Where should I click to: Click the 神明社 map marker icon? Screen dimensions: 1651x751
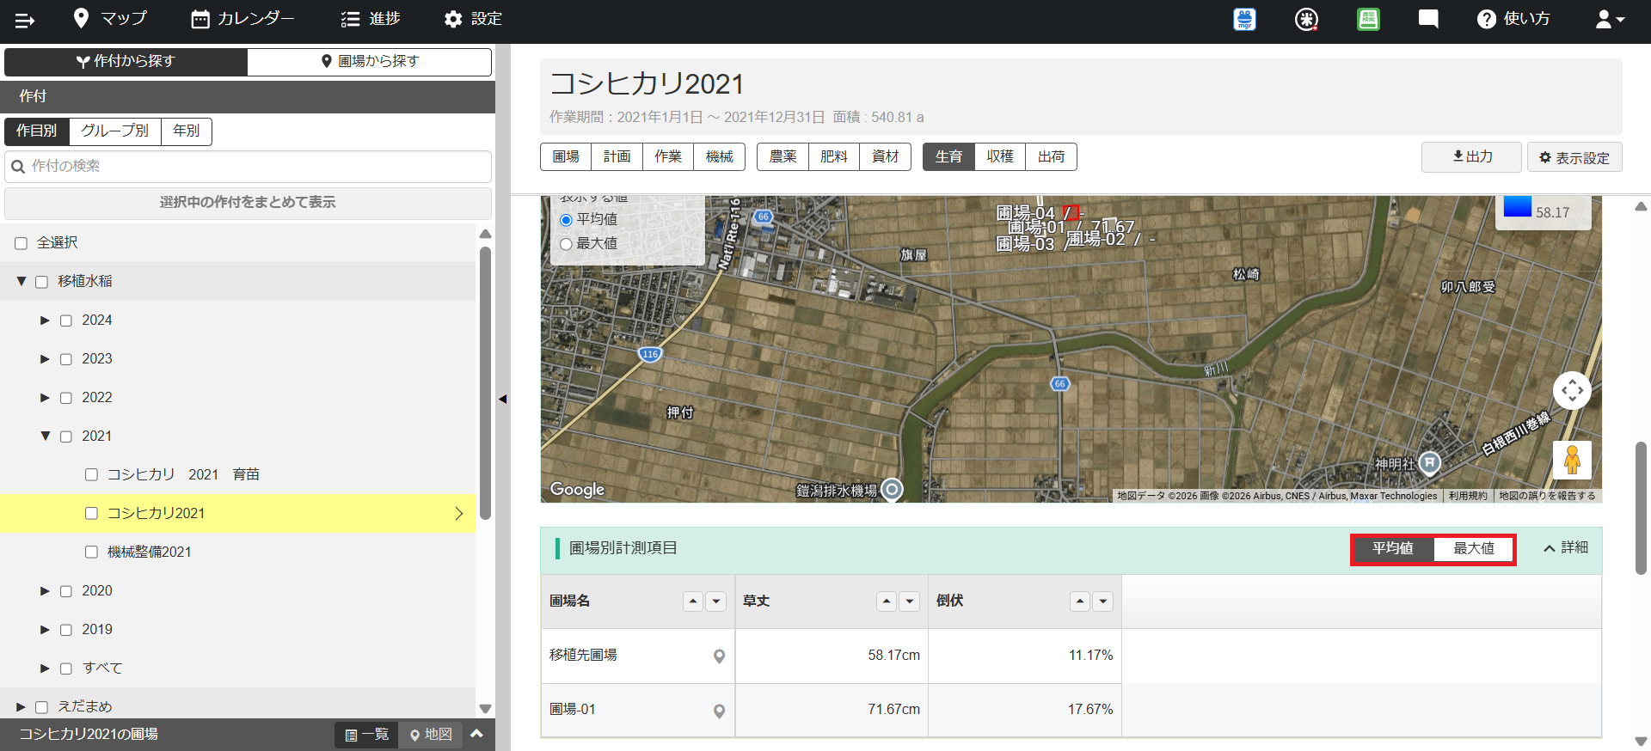[1429, 463]
